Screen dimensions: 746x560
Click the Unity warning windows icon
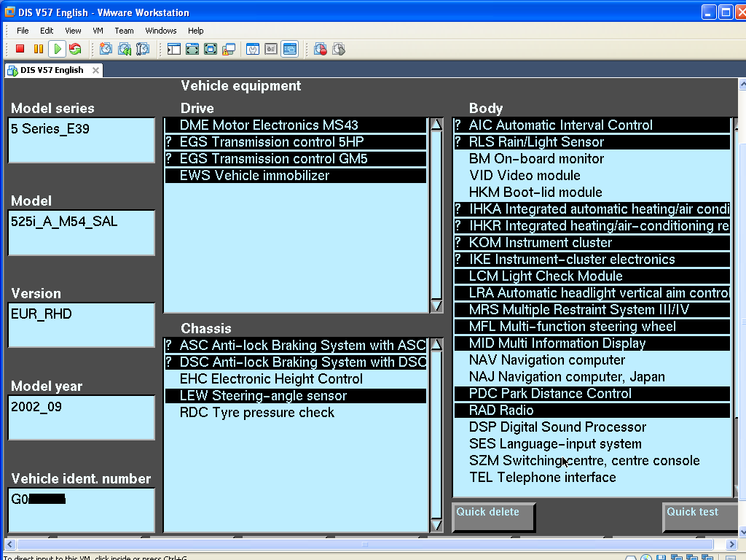229,49
